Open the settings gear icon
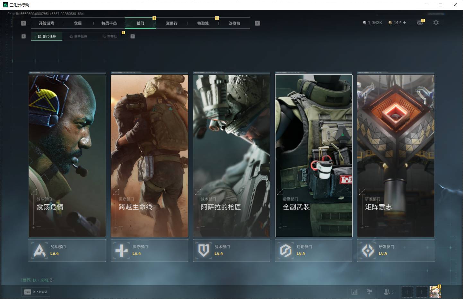 436,22
